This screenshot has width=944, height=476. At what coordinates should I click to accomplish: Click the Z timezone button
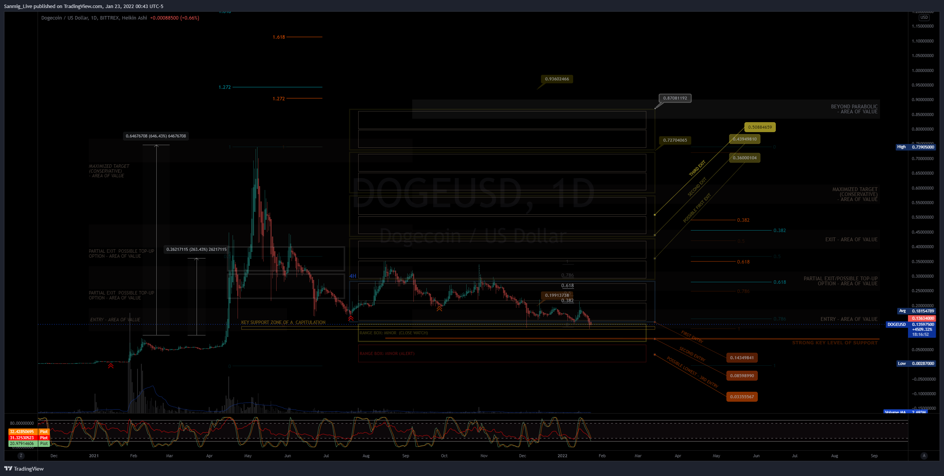click(21, 456)
